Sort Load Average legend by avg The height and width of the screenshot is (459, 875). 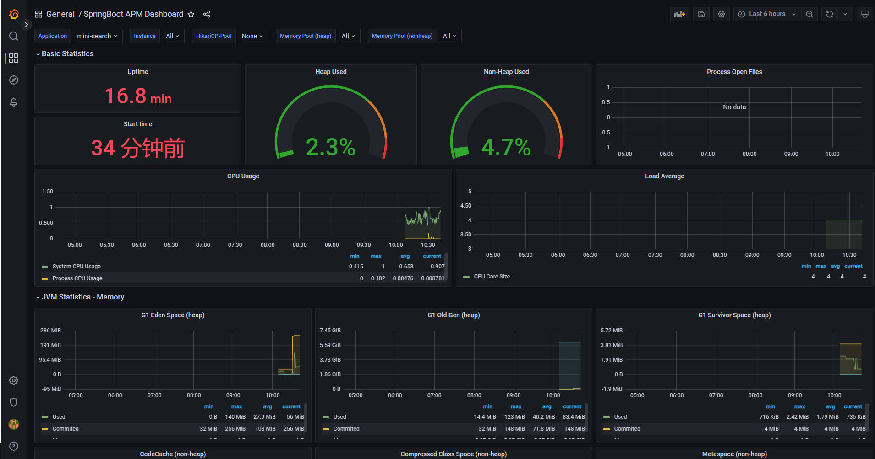click(x=835, y=266)
